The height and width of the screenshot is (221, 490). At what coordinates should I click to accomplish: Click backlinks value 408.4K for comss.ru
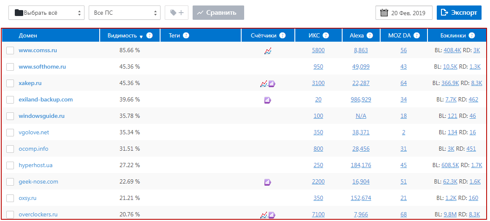point(452,50)
